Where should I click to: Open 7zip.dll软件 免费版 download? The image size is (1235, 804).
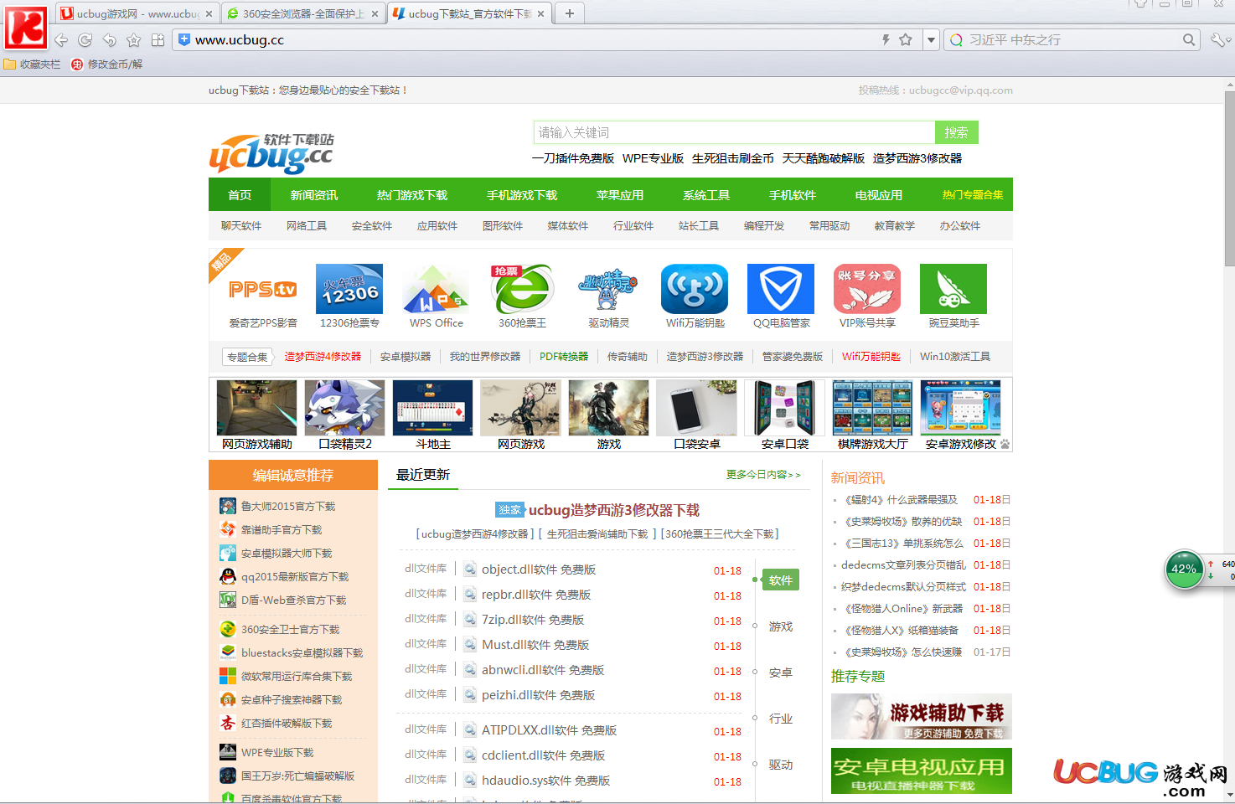point(533,620)
